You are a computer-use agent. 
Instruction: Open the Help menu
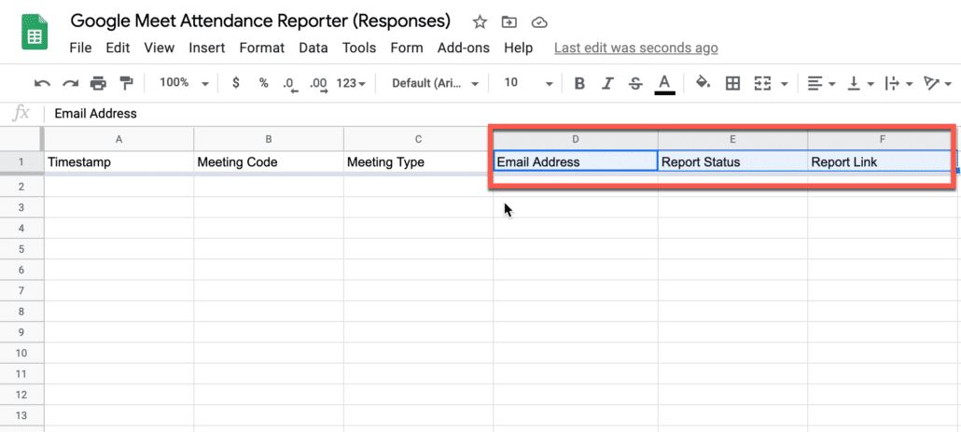519,48
